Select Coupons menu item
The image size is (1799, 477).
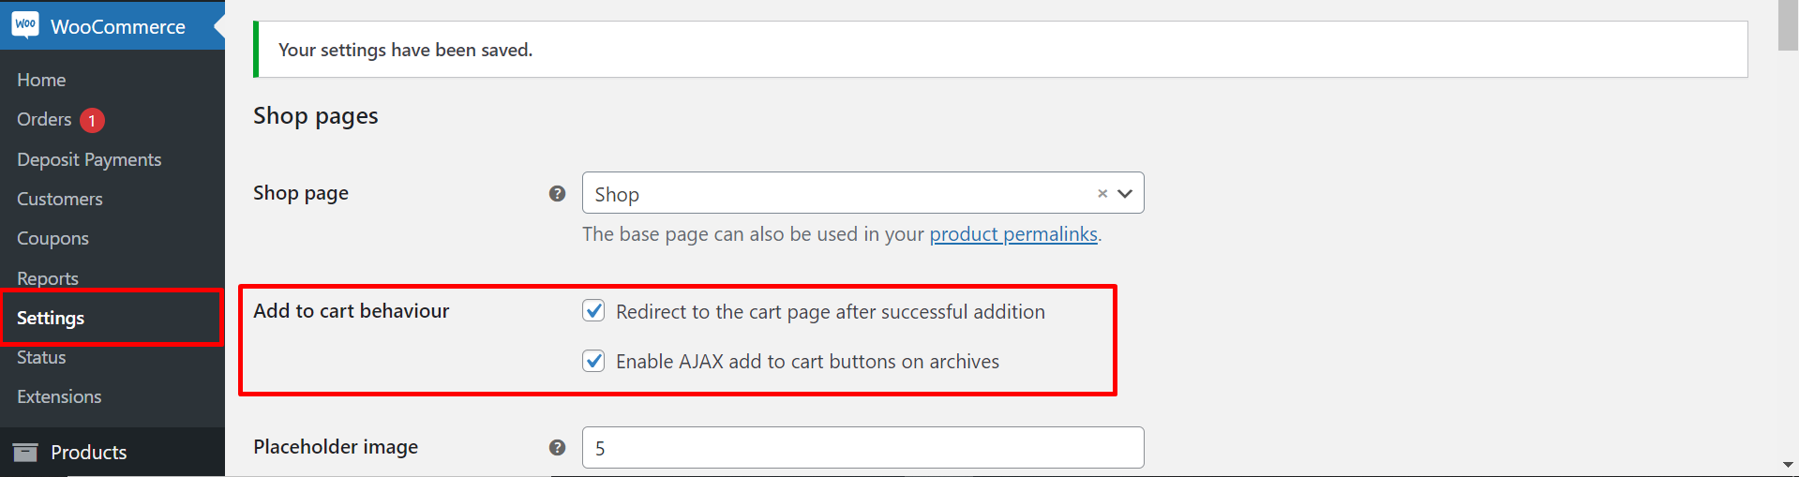coord(52,238)
